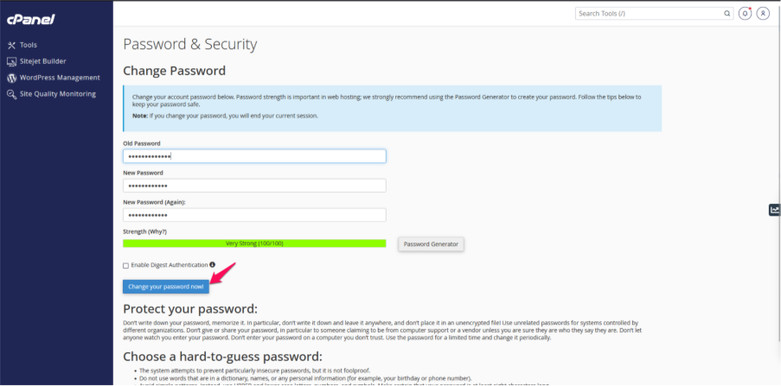Image resolution: width=781 pixels, height=386 pixels.
Task: Select Site Quality Monitoring in sidebar
Action: 58,94
